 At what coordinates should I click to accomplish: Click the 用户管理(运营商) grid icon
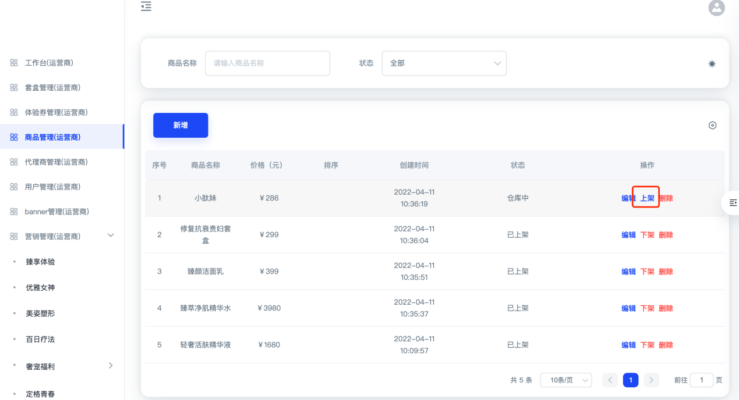pyautogui.click(x=14, y=187)
